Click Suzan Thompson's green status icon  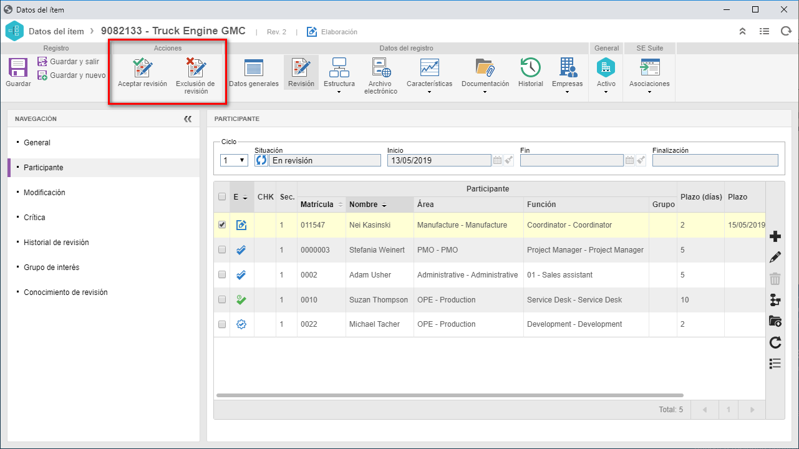point(241,300)
